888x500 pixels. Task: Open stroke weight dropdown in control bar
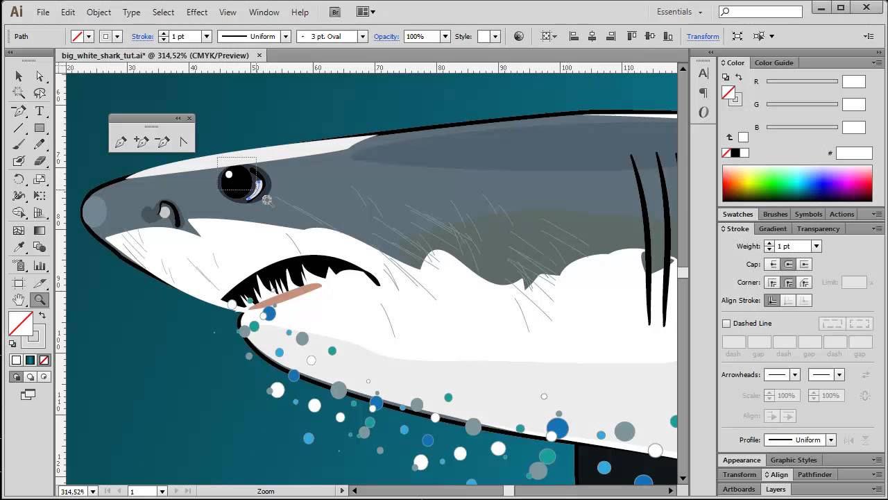click(x=206, y=36)
